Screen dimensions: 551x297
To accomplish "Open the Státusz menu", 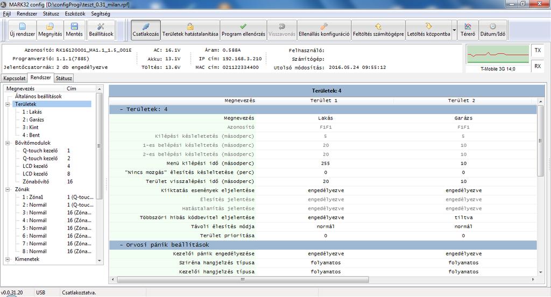I will point(51,13).
